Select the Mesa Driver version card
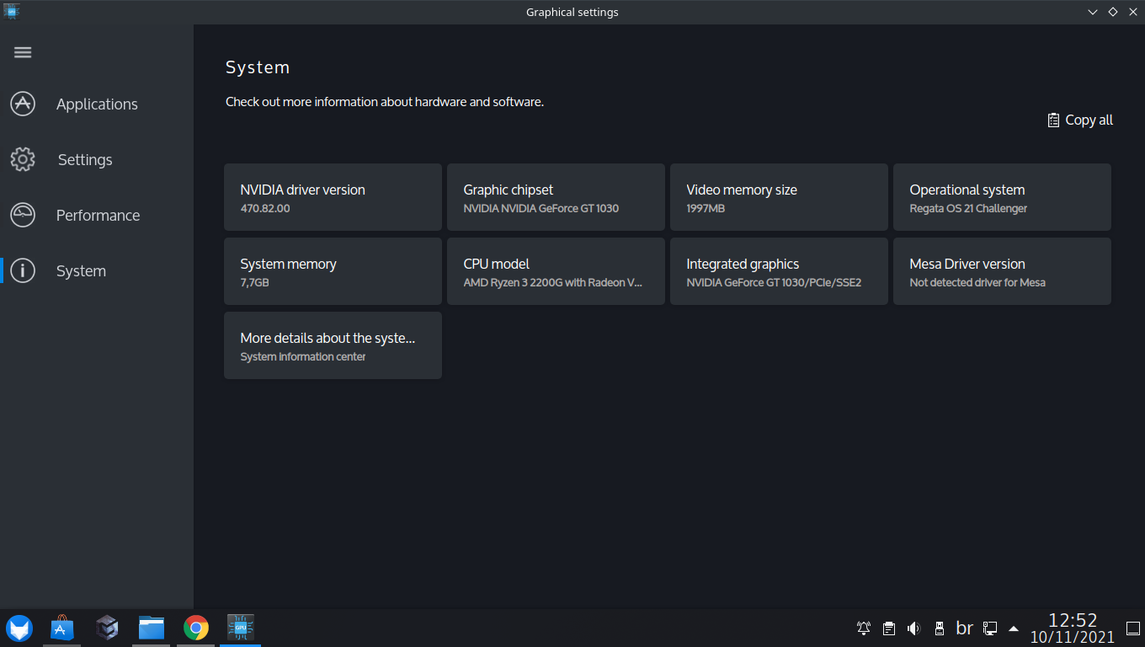 (x=1002, y=271)
